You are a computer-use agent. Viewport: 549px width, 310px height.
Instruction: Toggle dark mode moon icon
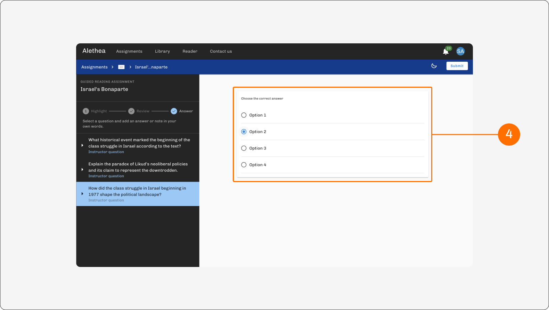pyautogui.click(x=434, y=66)
